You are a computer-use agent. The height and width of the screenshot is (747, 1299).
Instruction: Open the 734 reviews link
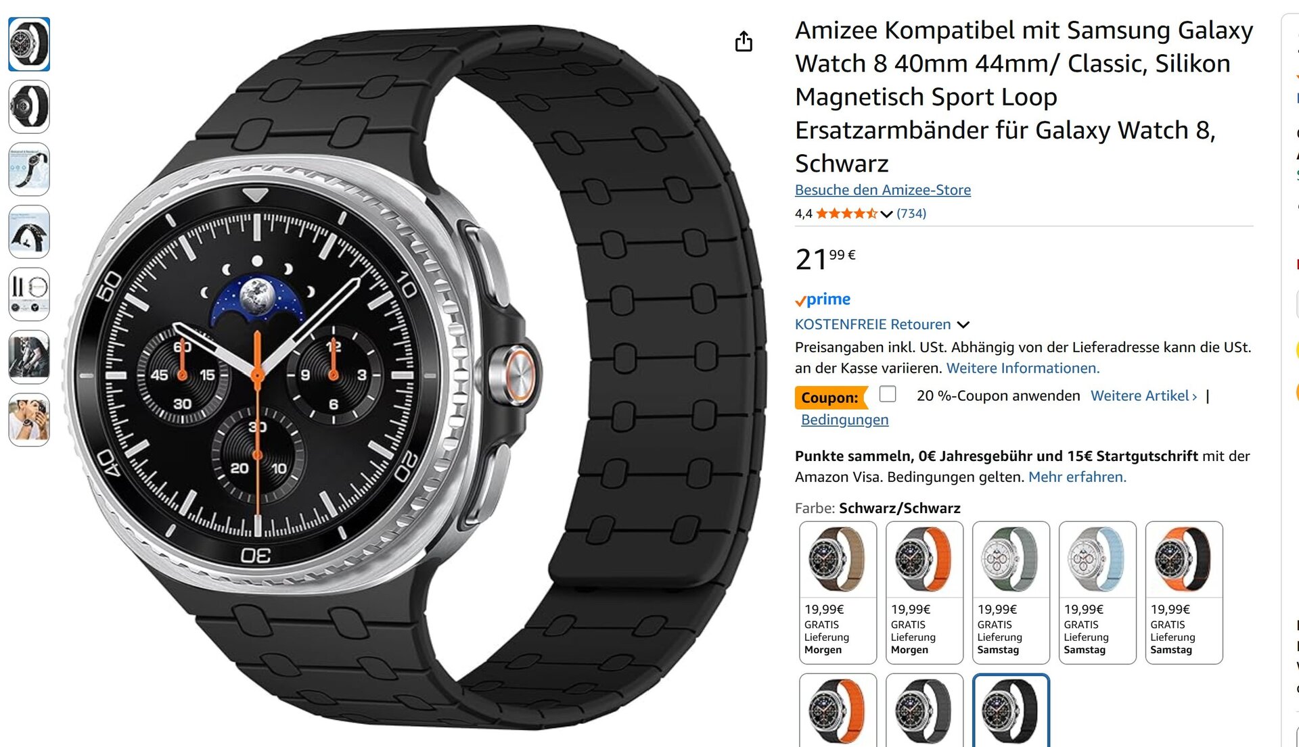pyautogui.click(x=911, y=214)
